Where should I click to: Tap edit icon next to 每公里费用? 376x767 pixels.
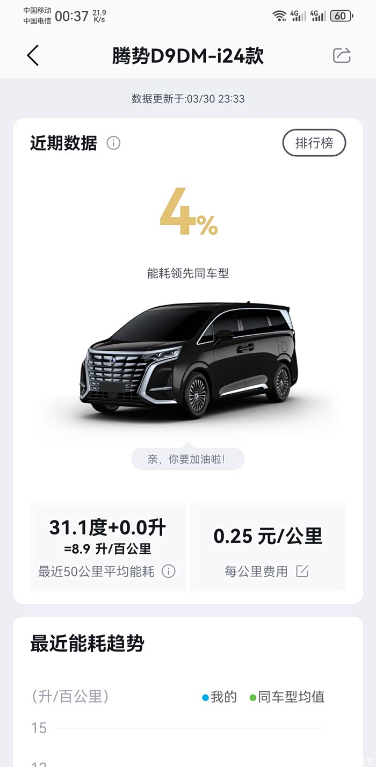coord(302,571)
